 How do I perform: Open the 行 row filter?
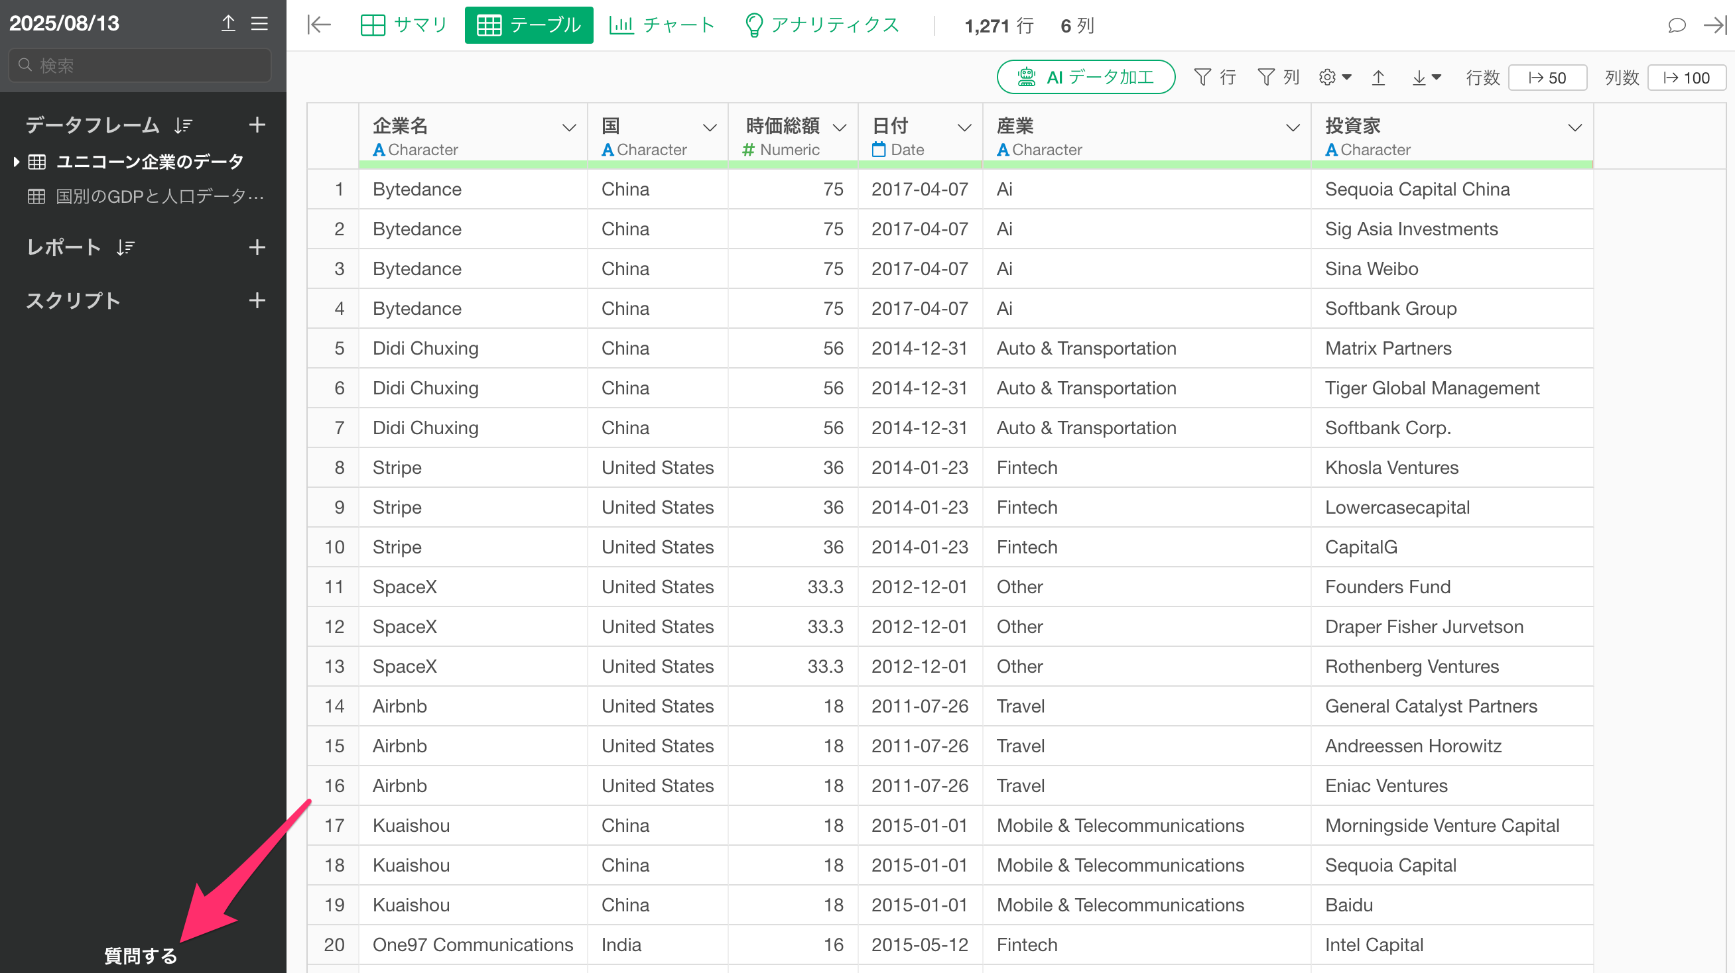1214,78
